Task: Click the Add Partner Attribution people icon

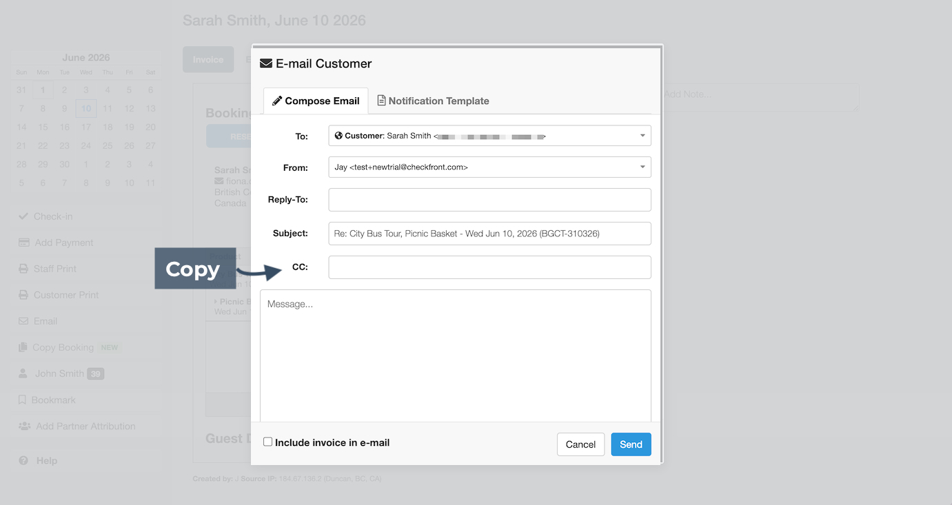Action: [24, 426]
